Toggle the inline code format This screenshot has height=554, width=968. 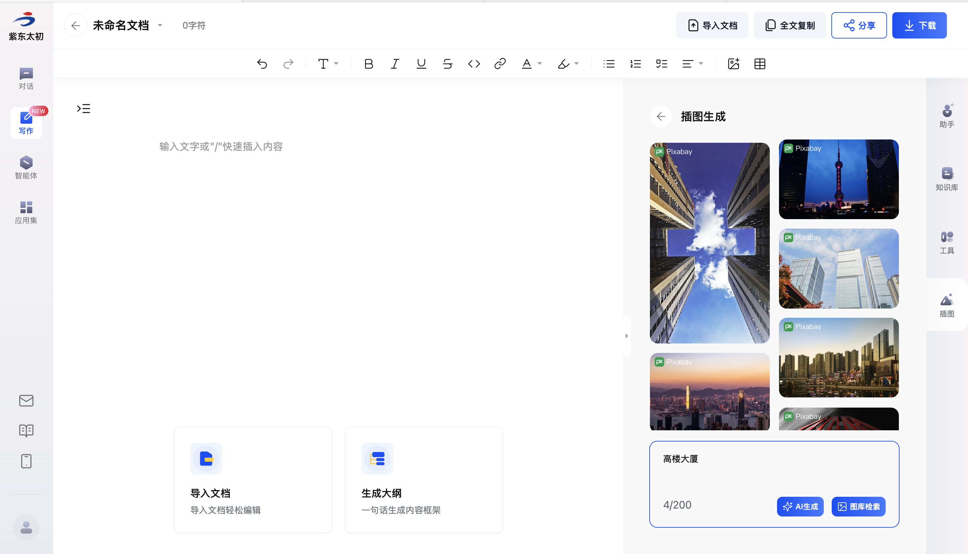coord(474,63)
